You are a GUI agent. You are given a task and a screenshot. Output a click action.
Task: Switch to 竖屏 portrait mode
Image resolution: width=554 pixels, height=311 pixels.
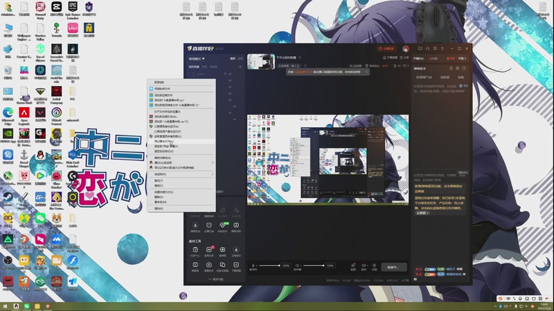[240, 59]
